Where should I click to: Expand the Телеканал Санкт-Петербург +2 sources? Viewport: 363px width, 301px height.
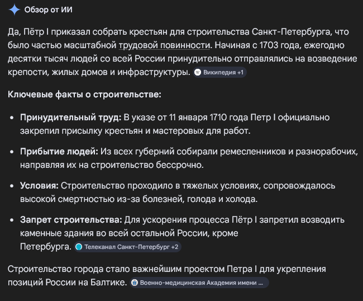point(127,246)
